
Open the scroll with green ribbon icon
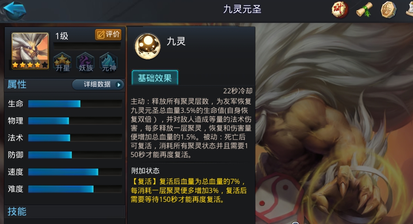pyautogui.click(x=364, y=10)
